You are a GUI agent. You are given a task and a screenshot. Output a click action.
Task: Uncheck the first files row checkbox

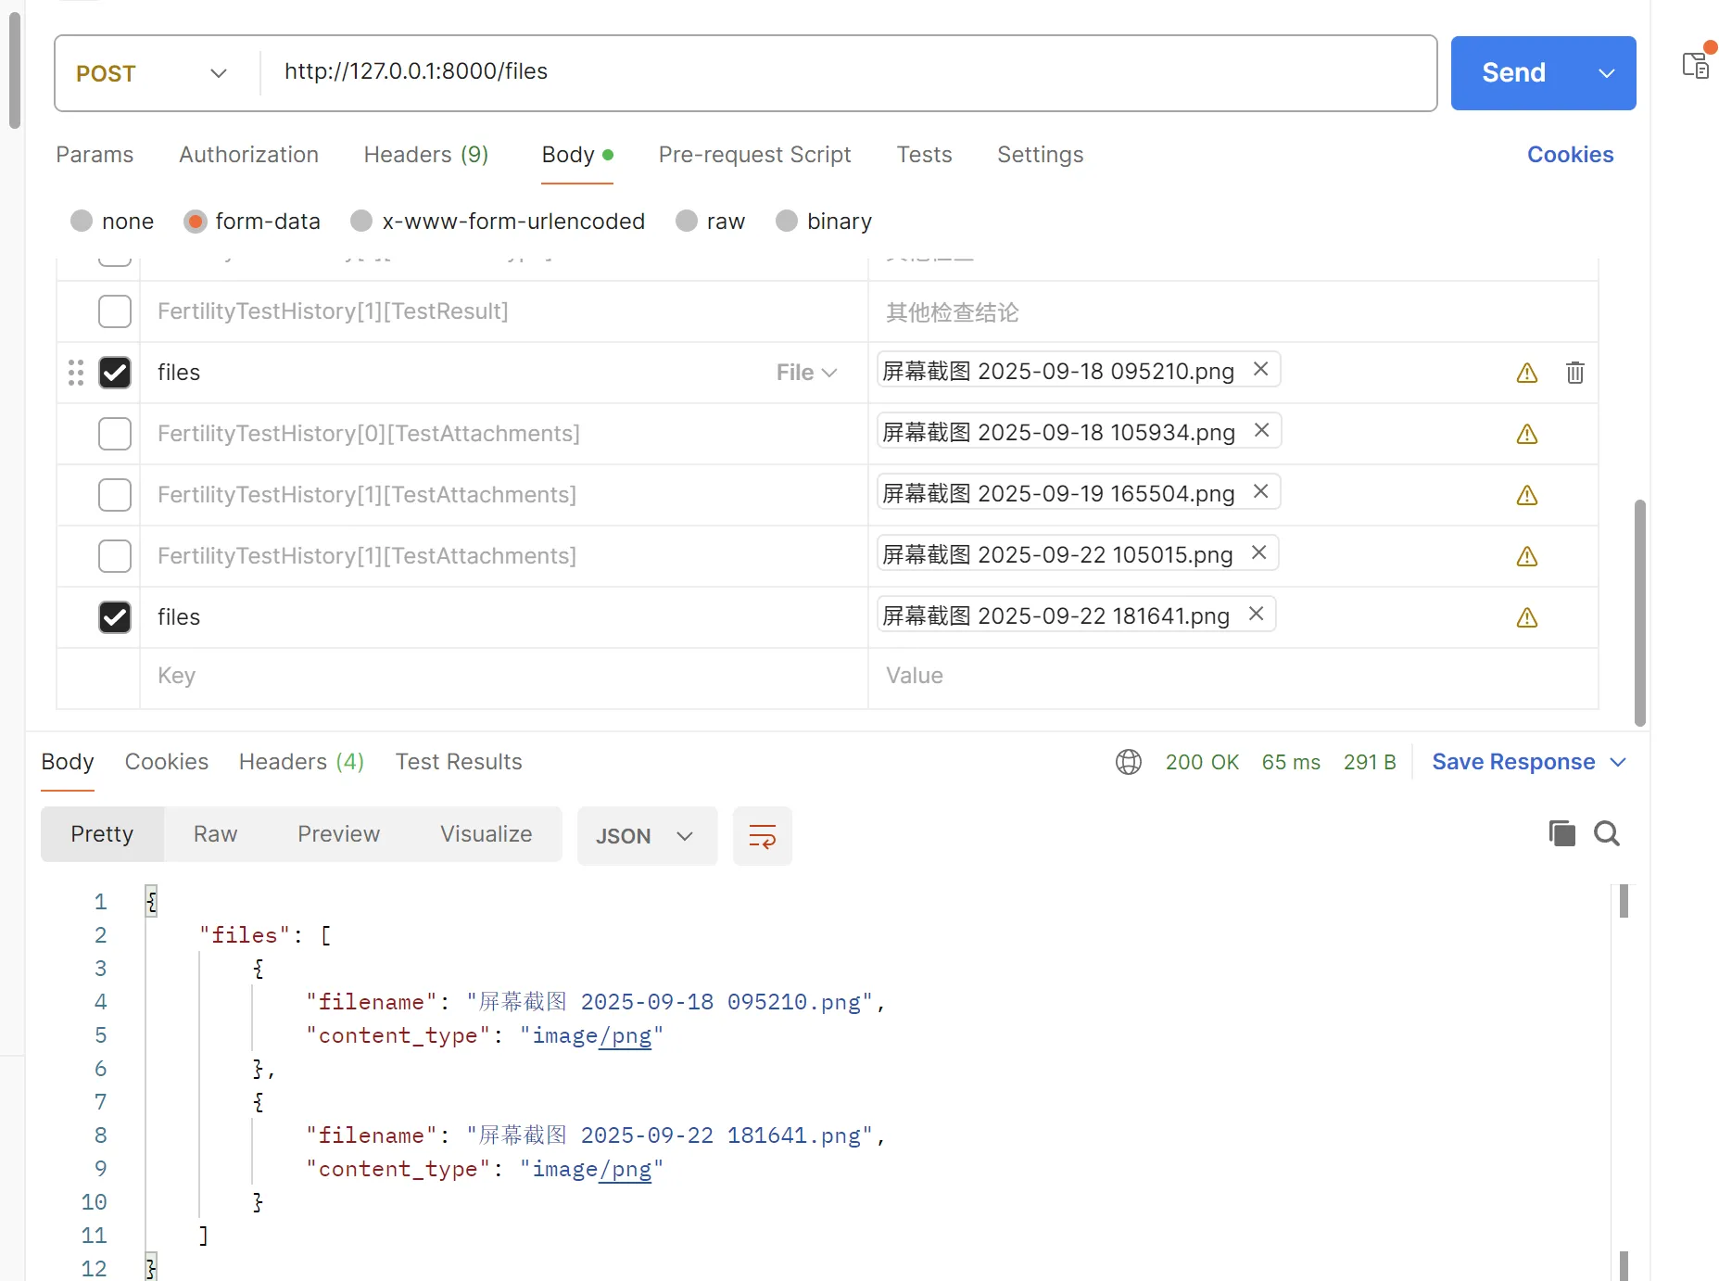point(115,373)
